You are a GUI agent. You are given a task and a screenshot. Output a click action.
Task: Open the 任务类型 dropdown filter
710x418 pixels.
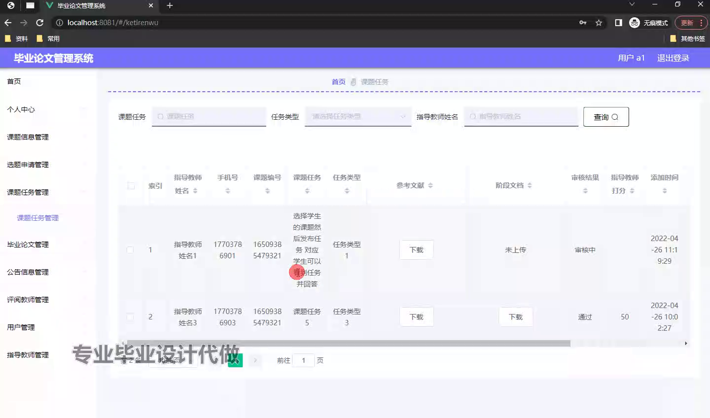point(358,117)
